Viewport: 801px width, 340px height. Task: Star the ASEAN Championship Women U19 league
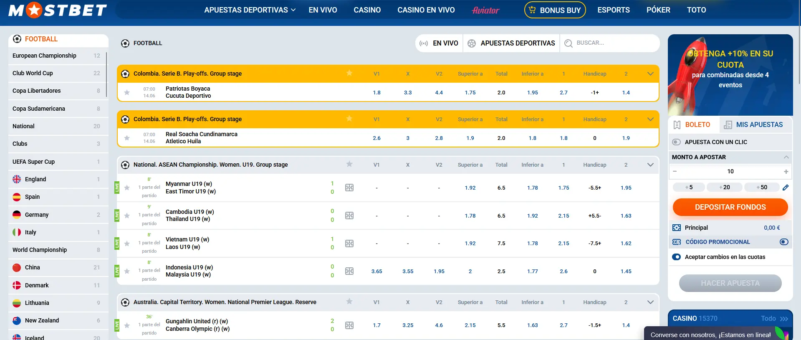349,164
